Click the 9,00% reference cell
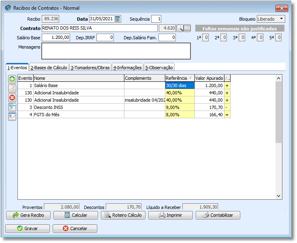 180,108
